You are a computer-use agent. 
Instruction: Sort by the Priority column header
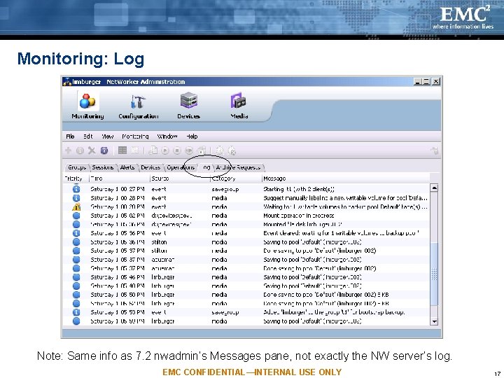[76, 178]
